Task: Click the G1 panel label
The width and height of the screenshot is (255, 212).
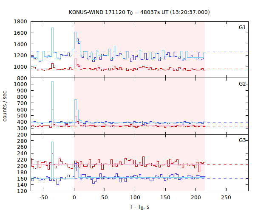Action: pos(242,28)
